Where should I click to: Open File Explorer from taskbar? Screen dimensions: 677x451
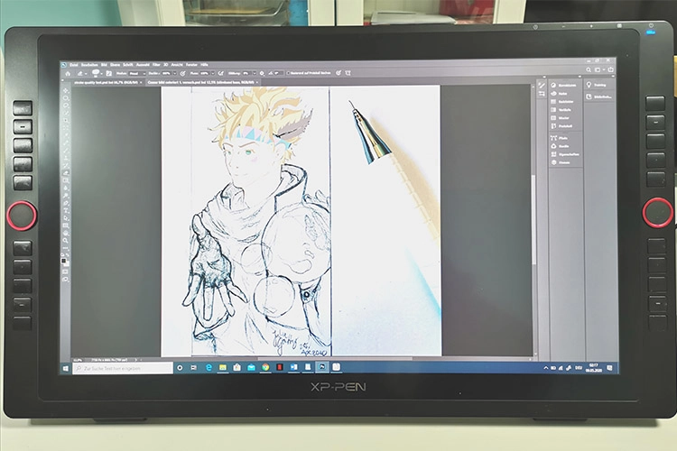click(223, 367)
